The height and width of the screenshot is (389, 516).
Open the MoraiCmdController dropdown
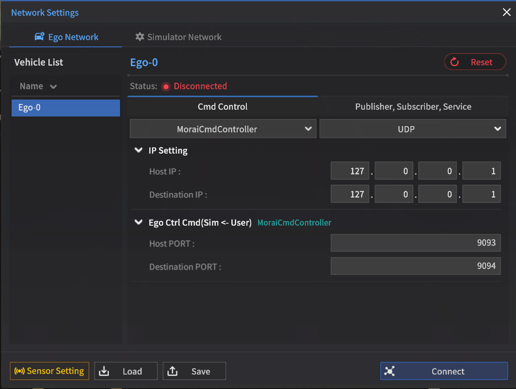coord(223,129)
